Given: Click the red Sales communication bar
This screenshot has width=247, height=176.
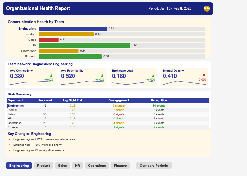Looking at the screenshot, I should (48, 40).
